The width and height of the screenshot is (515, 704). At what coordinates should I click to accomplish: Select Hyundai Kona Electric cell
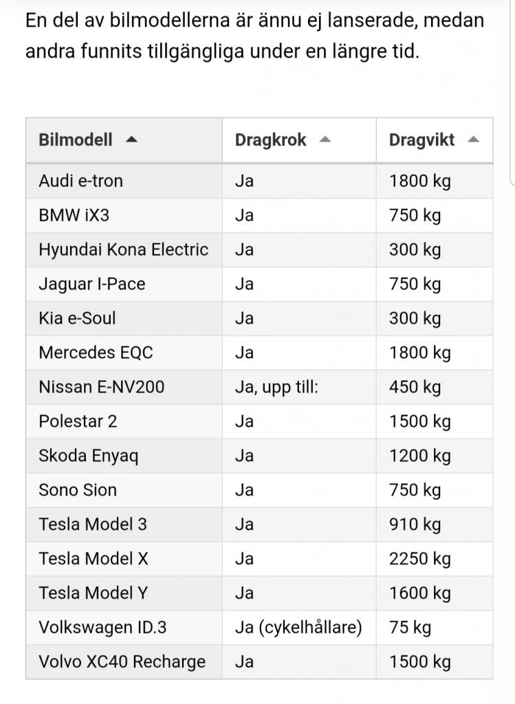coord(124,250)
